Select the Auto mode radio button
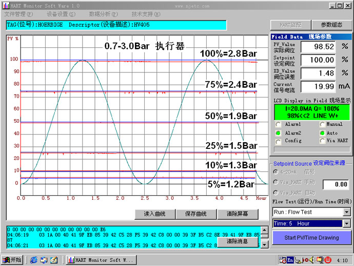 [x=322, y=133]
